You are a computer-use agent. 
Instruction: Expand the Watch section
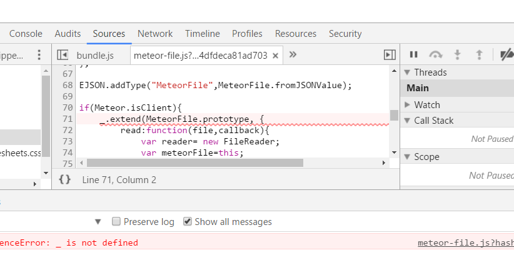click(x=407, y=104)
